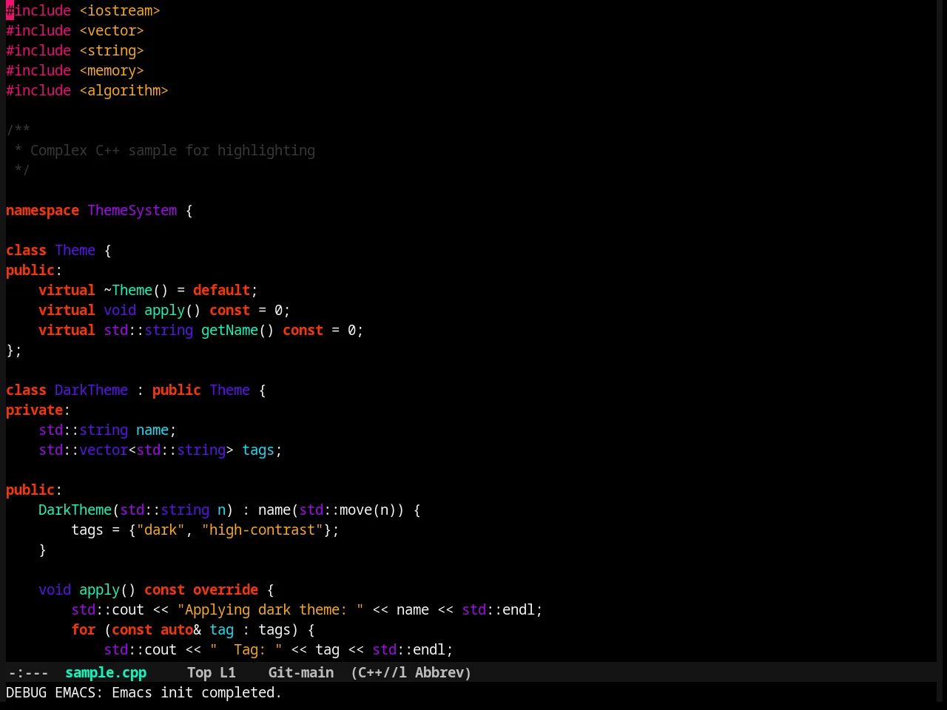
Task: Click the 'for' keyword
Action: pyautogui.click(x=83, y=629)
